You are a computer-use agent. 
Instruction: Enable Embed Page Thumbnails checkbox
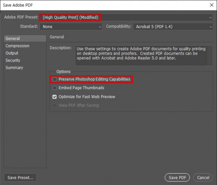55,88
